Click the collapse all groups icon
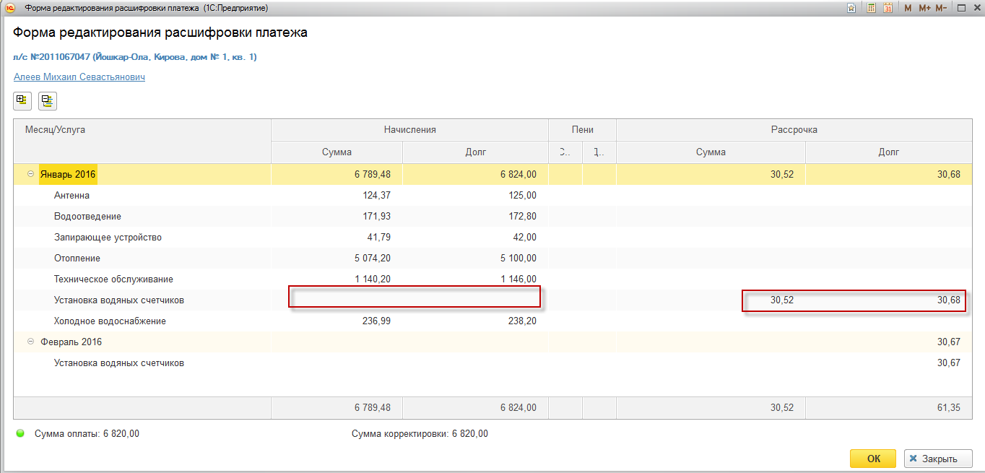985x473 pixels. (48, 101)
